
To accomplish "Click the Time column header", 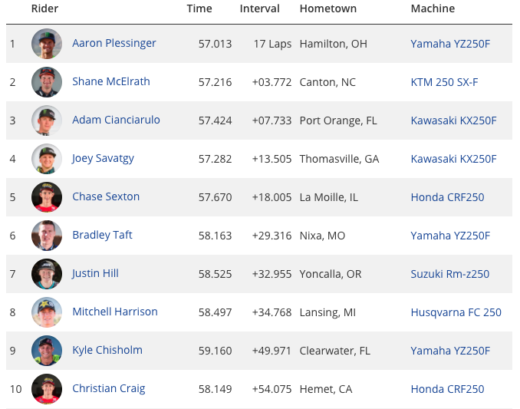I will tap(199, 8).
